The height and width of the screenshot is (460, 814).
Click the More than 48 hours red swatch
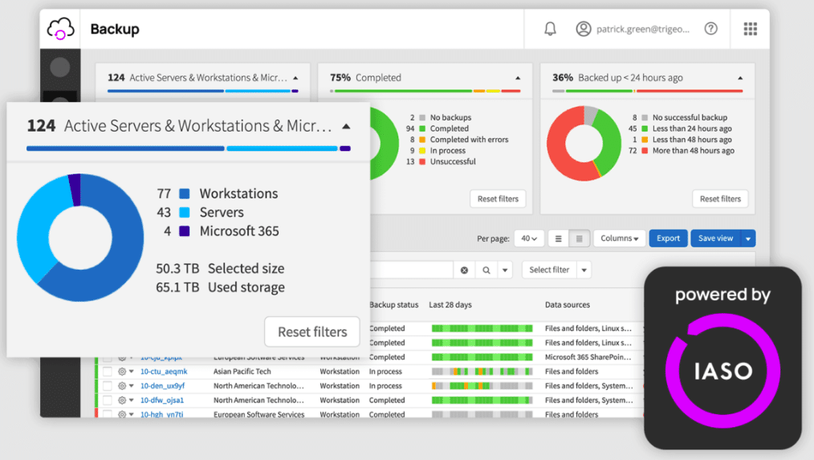(645, 151)
